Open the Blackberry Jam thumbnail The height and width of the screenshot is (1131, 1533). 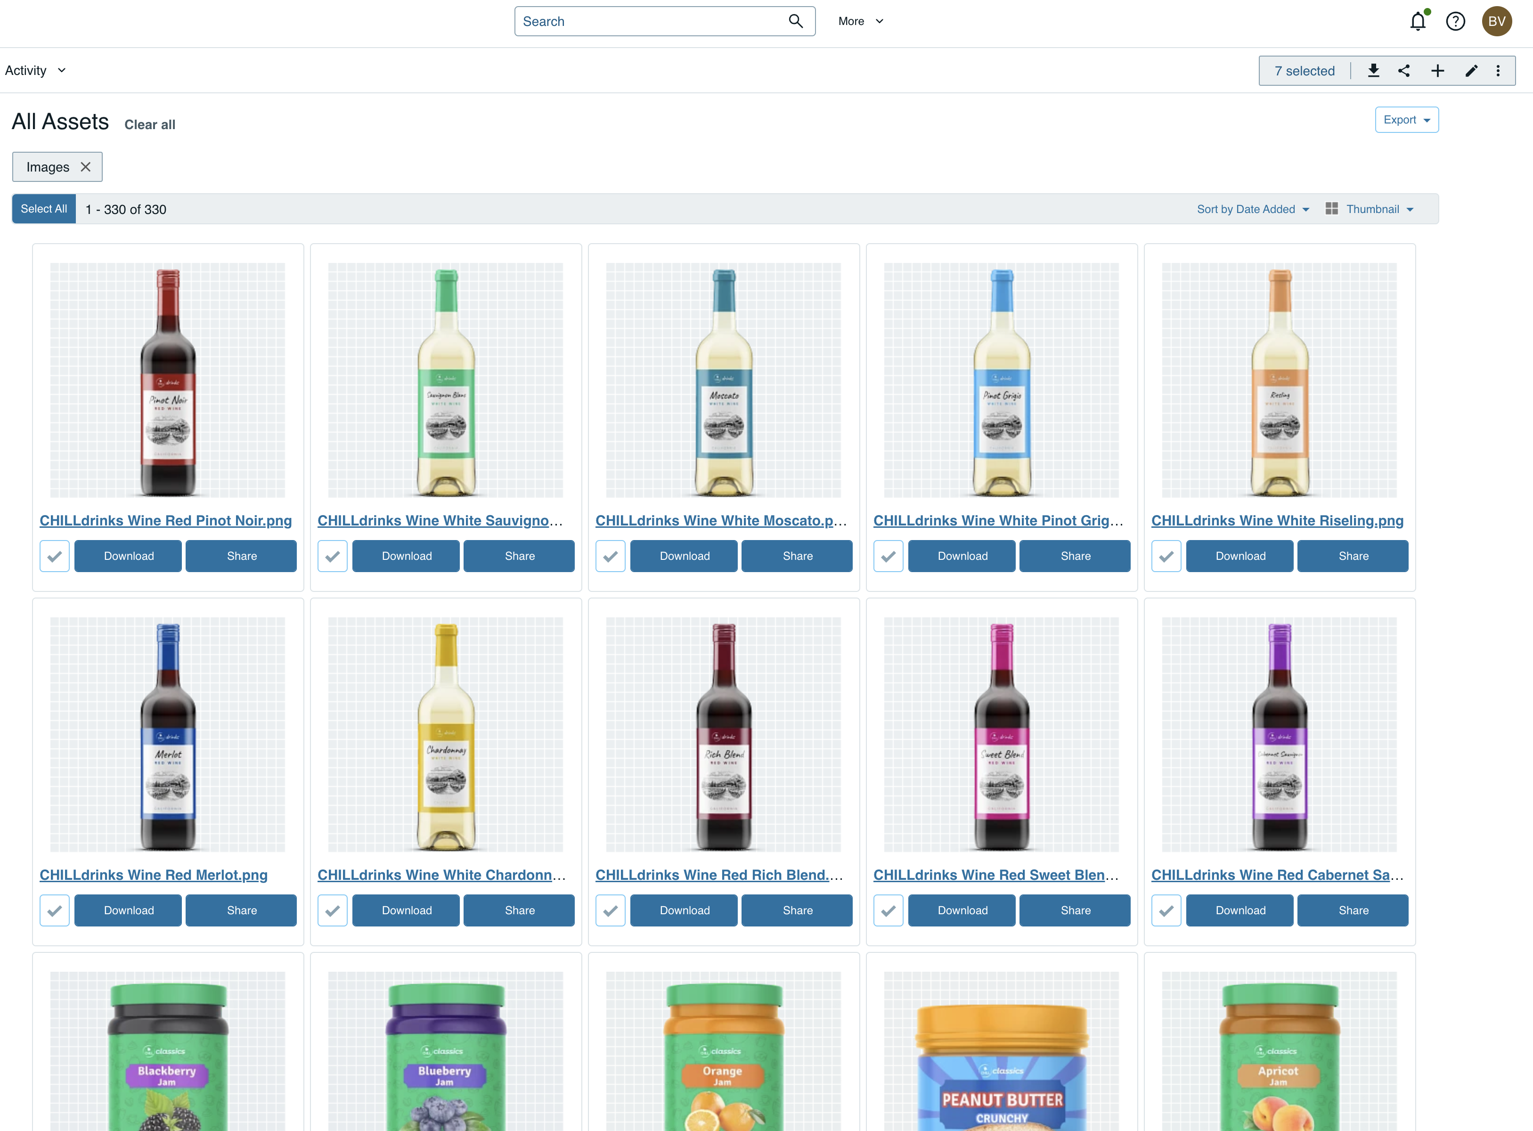pos(168,1051)
